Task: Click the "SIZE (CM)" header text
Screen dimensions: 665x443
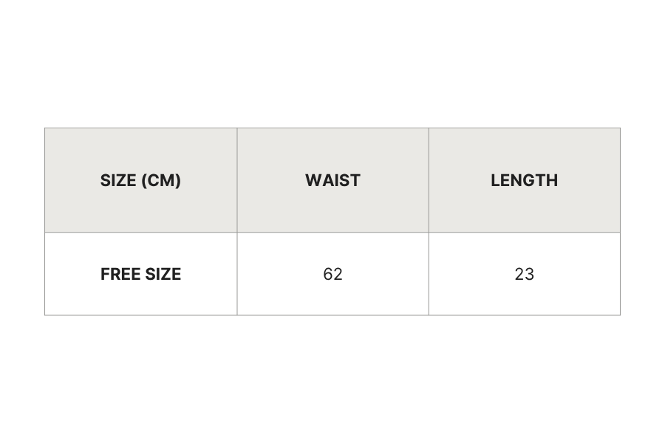Action: coord(140,180)
